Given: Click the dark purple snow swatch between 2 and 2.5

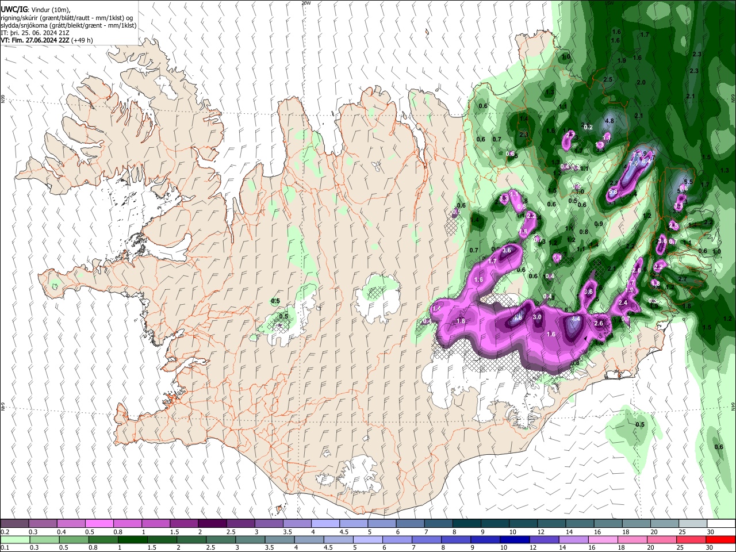Looking at the screenshot, I should pos(212,524).
